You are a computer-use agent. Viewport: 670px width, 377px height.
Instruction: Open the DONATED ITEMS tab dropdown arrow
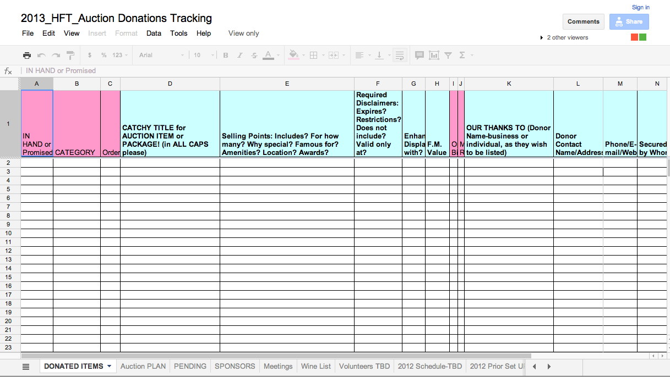pos(109,366)
